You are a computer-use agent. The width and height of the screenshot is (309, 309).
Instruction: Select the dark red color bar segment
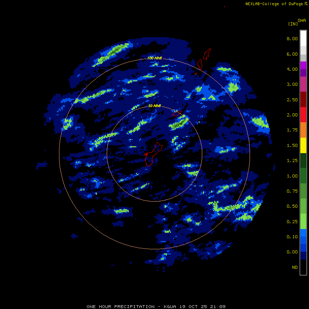tap(303, 100)
